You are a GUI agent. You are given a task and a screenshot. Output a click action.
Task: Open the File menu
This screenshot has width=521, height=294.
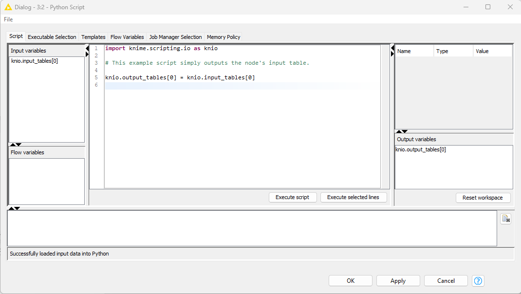8,19
